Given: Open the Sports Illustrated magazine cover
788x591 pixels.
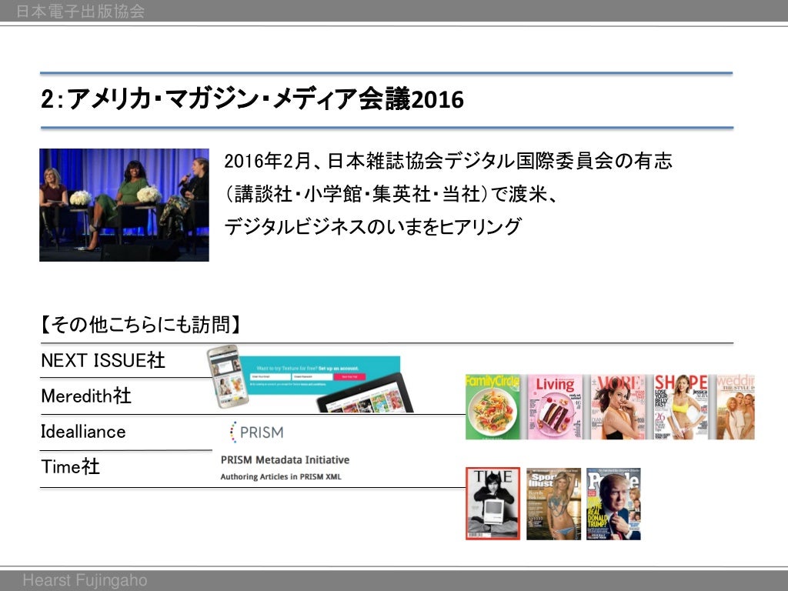Looking at the screenshot, I should tap(553, 503).
